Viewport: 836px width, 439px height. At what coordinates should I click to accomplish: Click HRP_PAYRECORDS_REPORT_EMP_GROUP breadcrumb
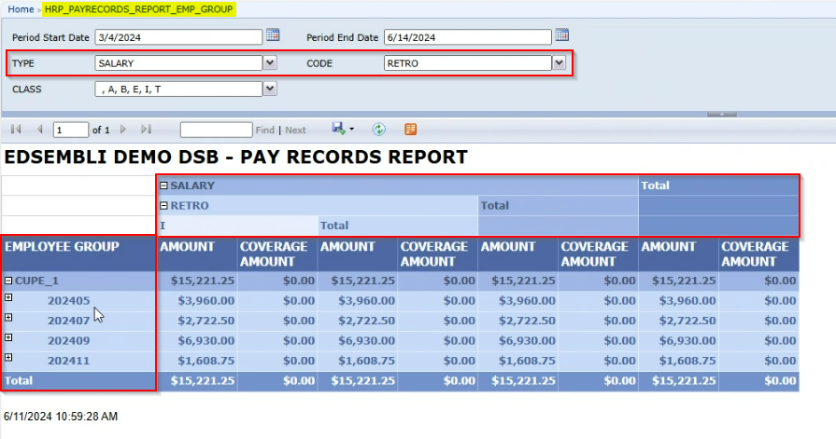[138, 9]
